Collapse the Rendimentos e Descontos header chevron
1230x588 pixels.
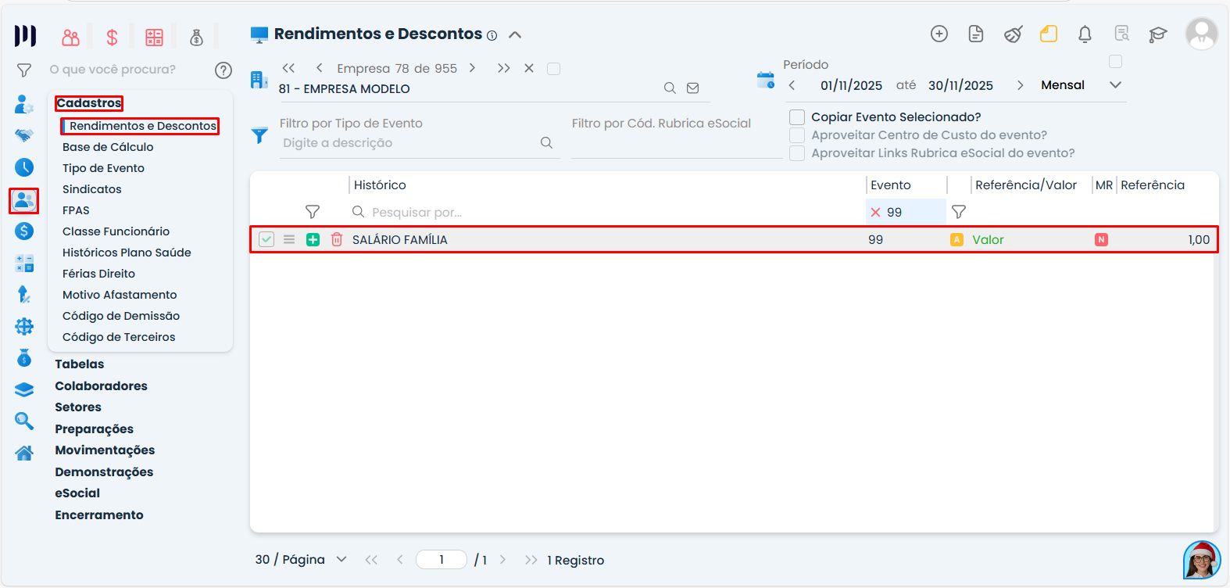(515, 34)
